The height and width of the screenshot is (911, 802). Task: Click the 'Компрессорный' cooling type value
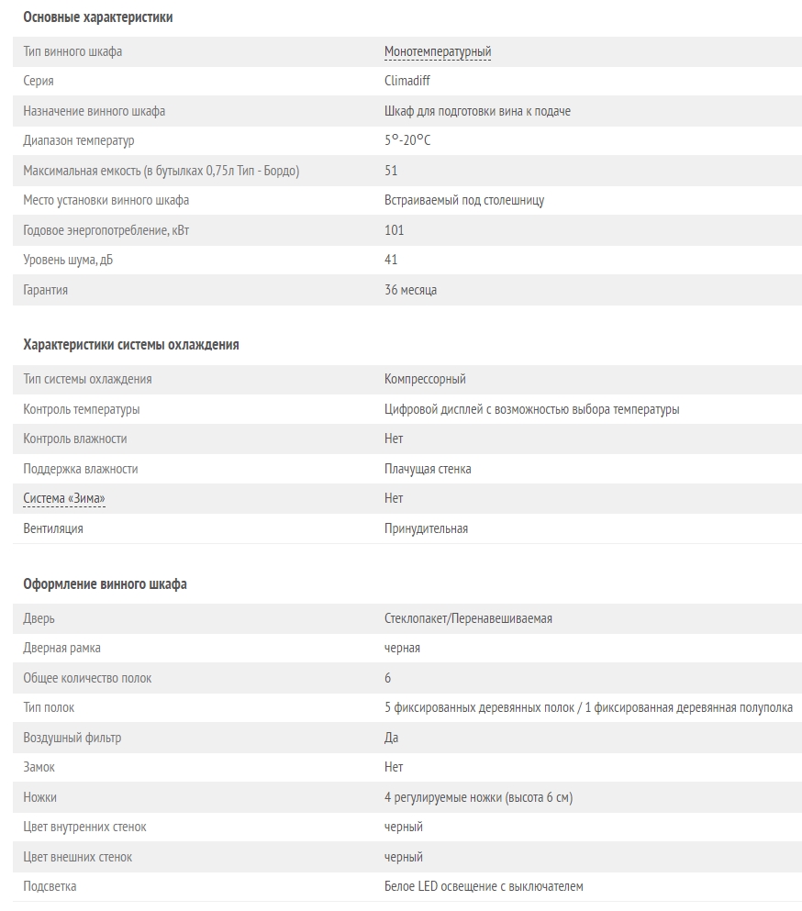click(x=425, y=380)
